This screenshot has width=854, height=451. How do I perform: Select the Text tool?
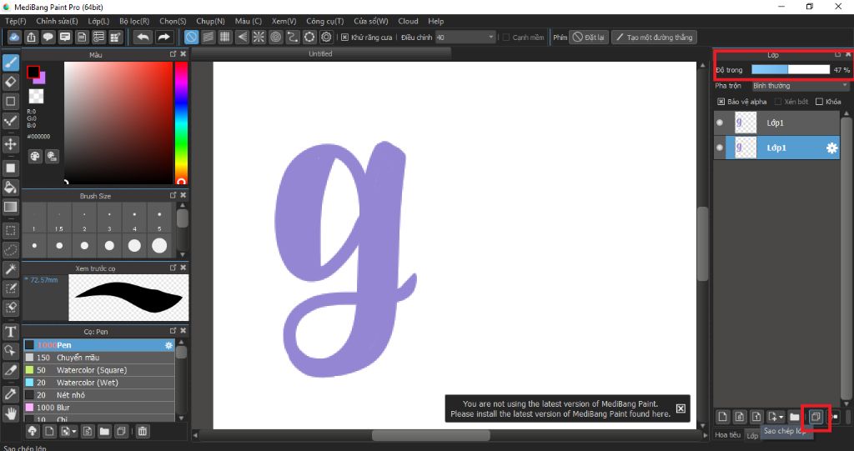(x=11, y=332)
